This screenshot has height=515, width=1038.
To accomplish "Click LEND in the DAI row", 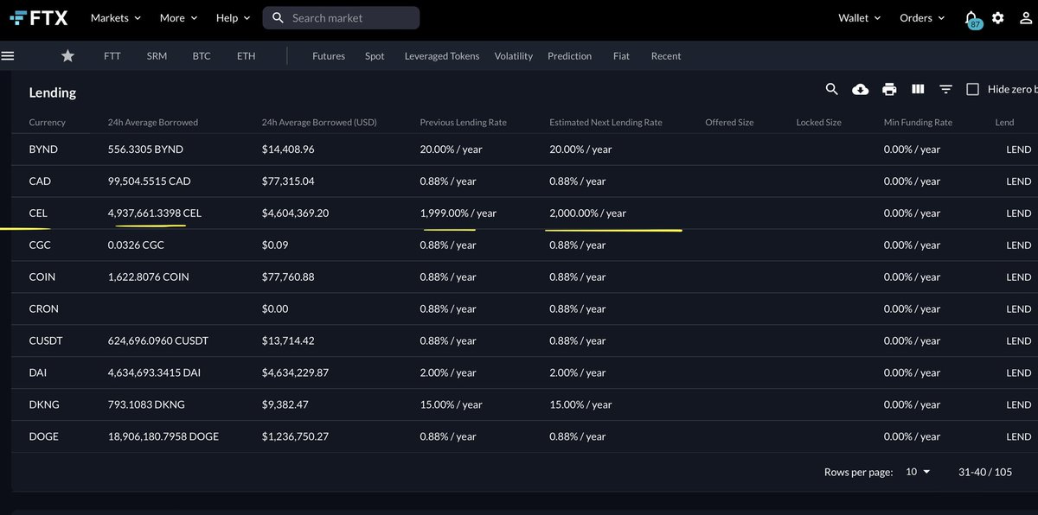I will pos(1019,373).
